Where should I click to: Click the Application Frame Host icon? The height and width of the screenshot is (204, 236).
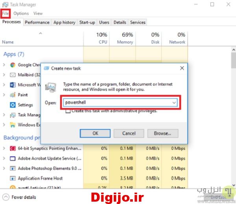[13, 178]
